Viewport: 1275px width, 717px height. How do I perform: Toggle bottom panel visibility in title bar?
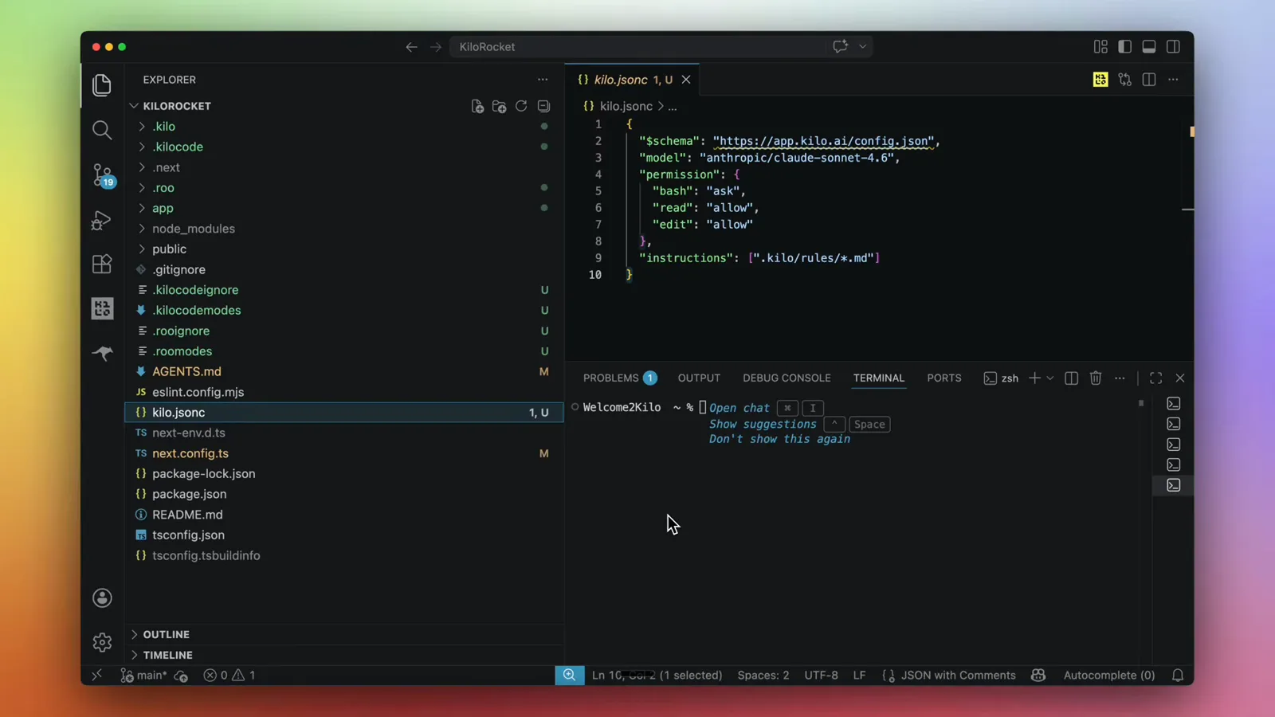pyautogui.click(x=1149, y=47)
